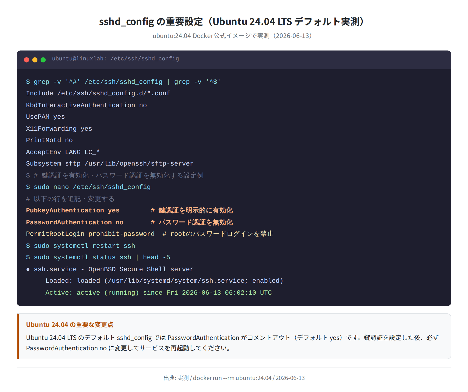Image resolution: width=468 pixels, height=392 pixels.
Task: Select the Subsystem sftp line
Action: (110, 163)
